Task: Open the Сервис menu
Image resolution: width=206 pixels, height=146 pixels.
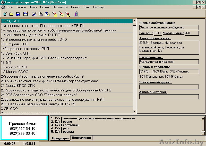Action: tap(45, 7)
